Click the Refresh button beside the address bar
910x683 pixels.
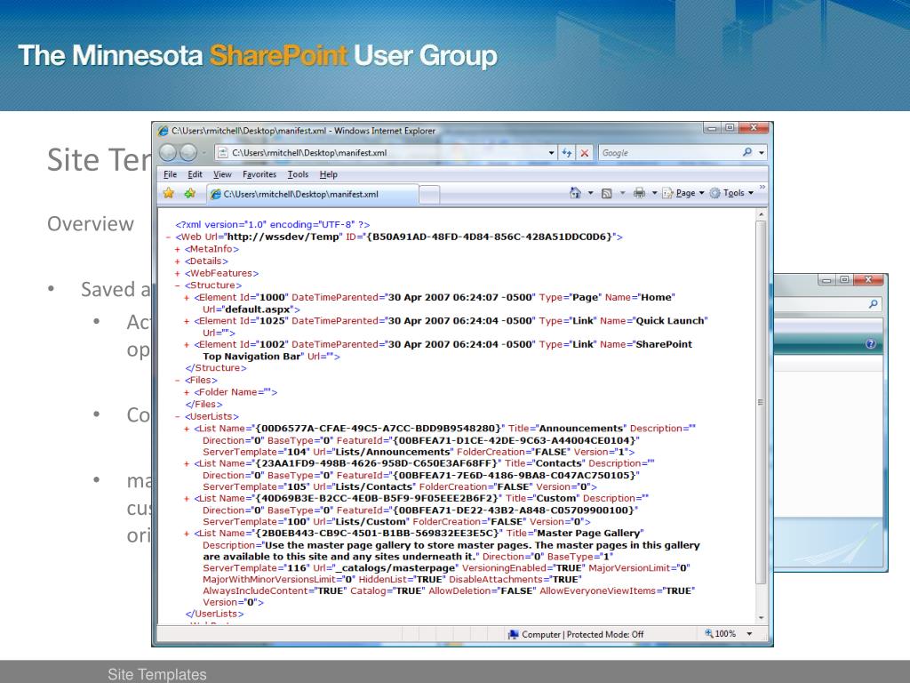568,153
